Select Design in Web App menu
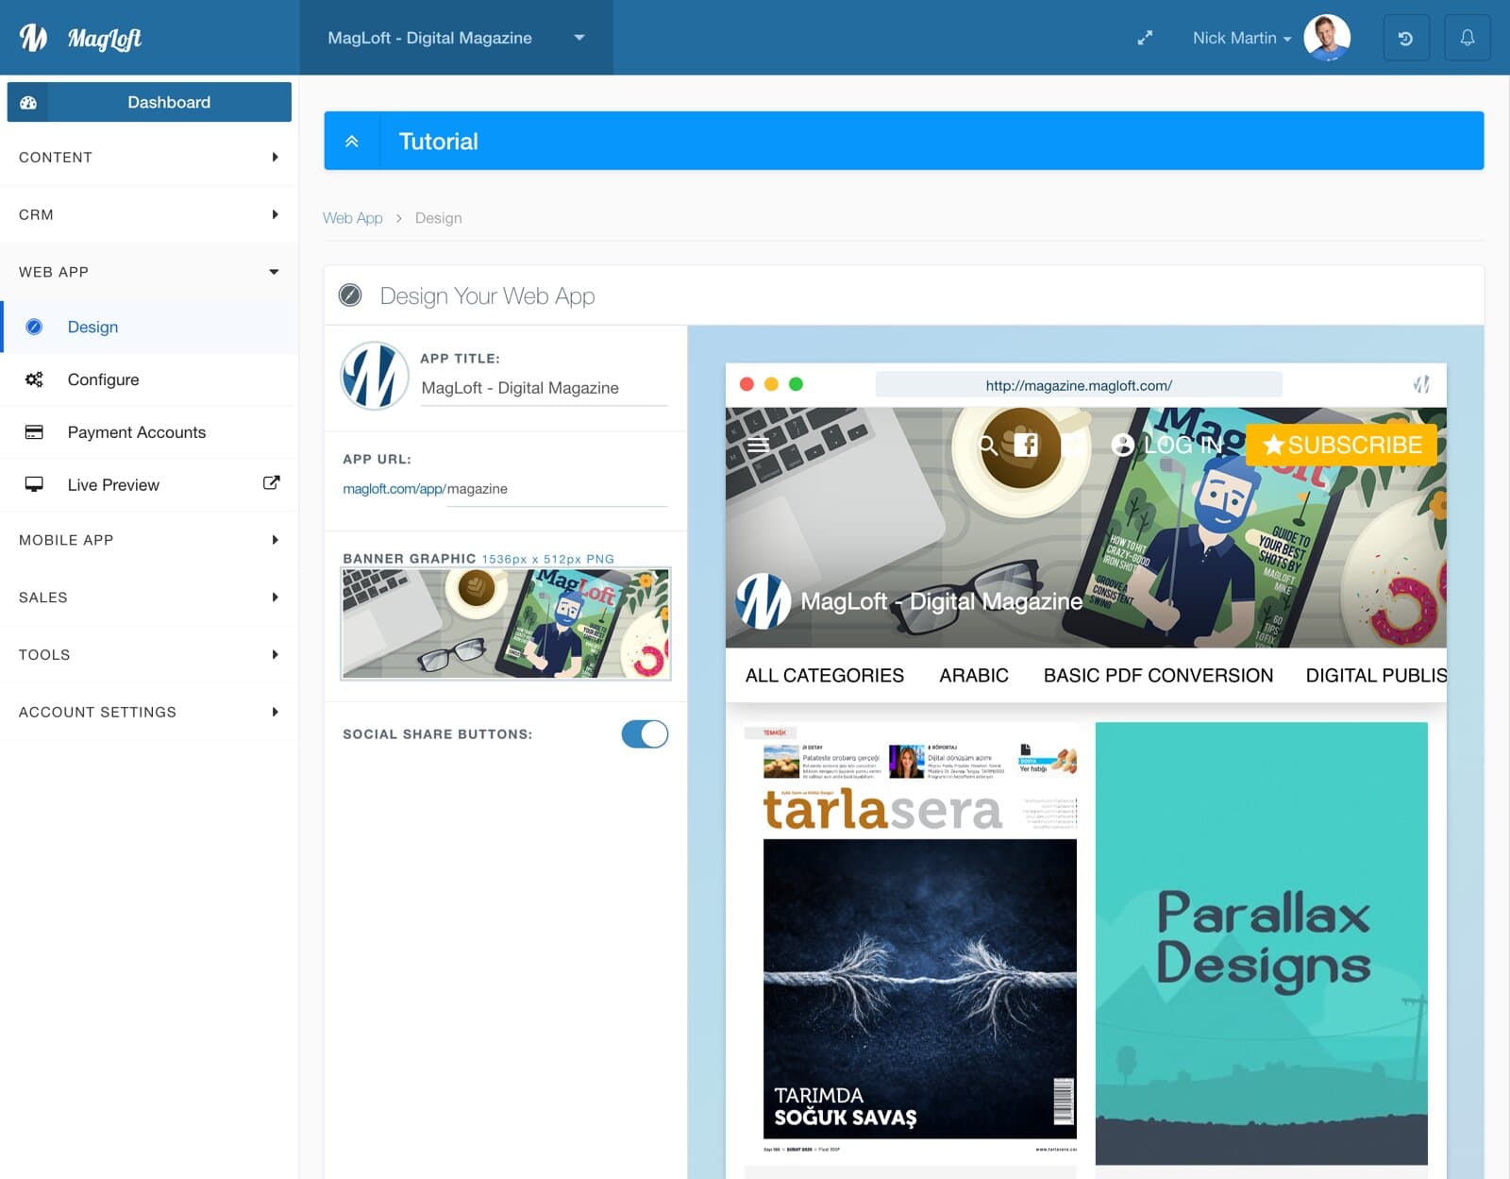The image size is (1510, 1179). (149, 327)
